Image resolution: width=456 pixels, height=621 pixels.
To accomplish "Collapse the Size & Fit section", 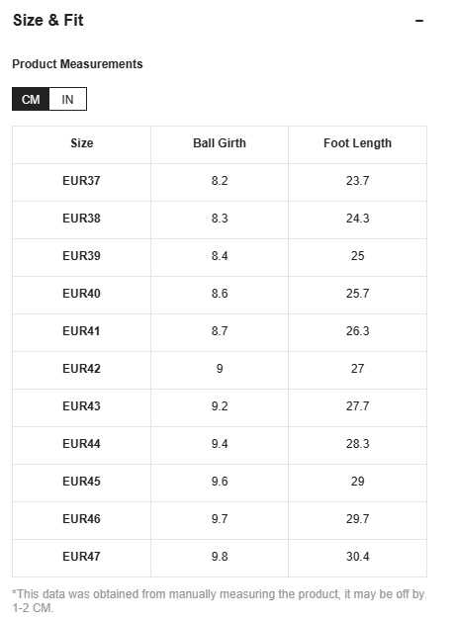I will pyautogui.click(x=419, y=21).
